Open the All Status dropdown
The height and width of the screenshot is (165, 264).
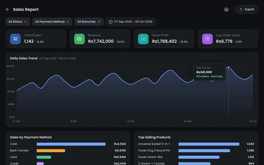pos(18,21)
